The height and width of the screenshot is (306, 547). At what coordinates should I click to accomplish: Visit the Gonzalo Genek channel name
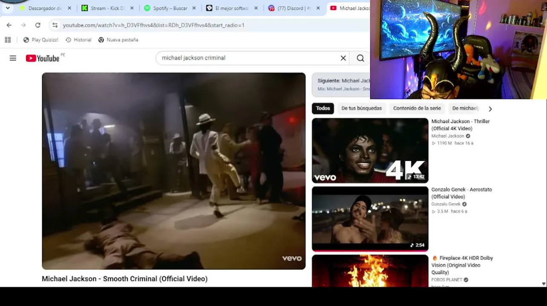446,204
